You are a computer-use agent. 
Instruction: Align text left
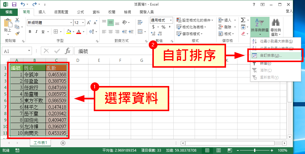104,32
